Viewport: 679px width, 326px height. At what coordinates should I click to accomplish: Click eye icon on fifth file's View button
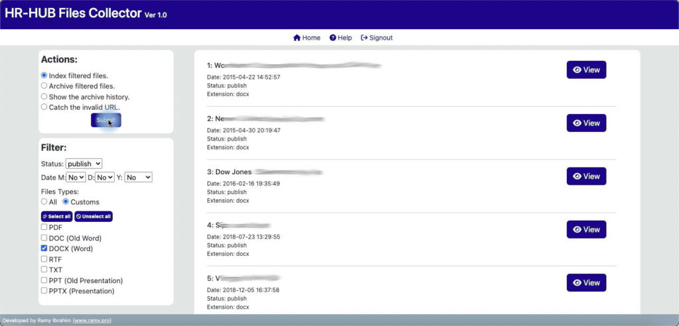[577, 283]
